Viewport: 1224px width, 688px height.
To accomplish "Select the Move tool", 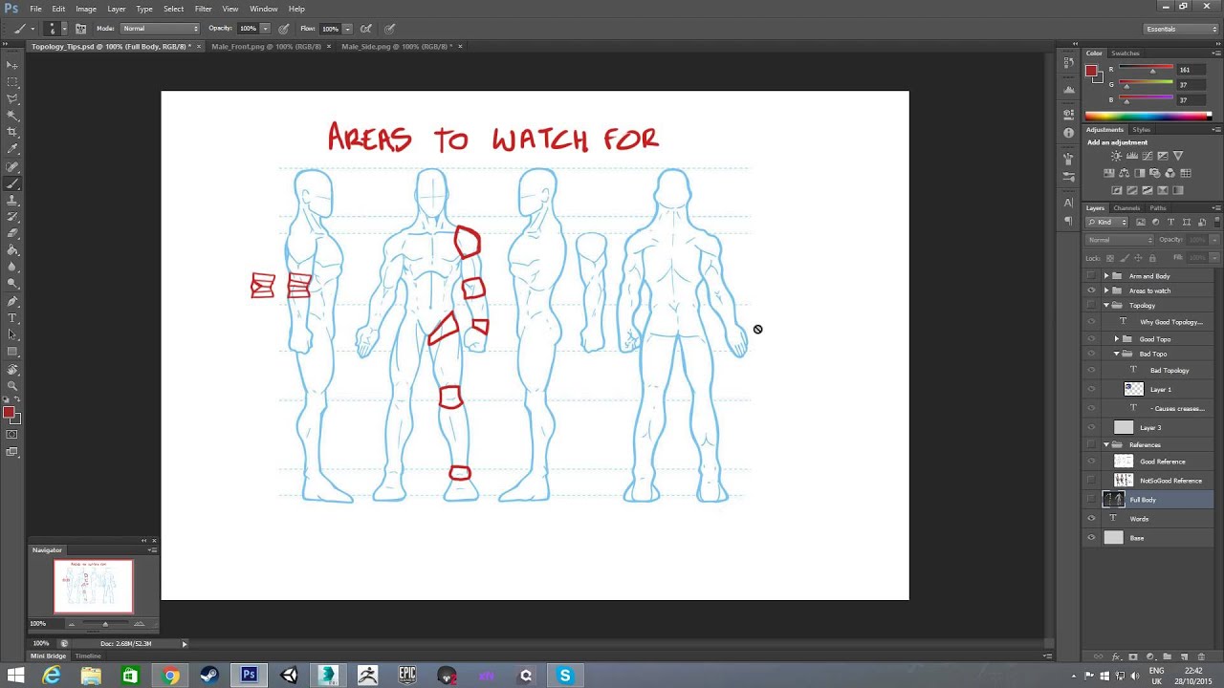I will [12, 65].
